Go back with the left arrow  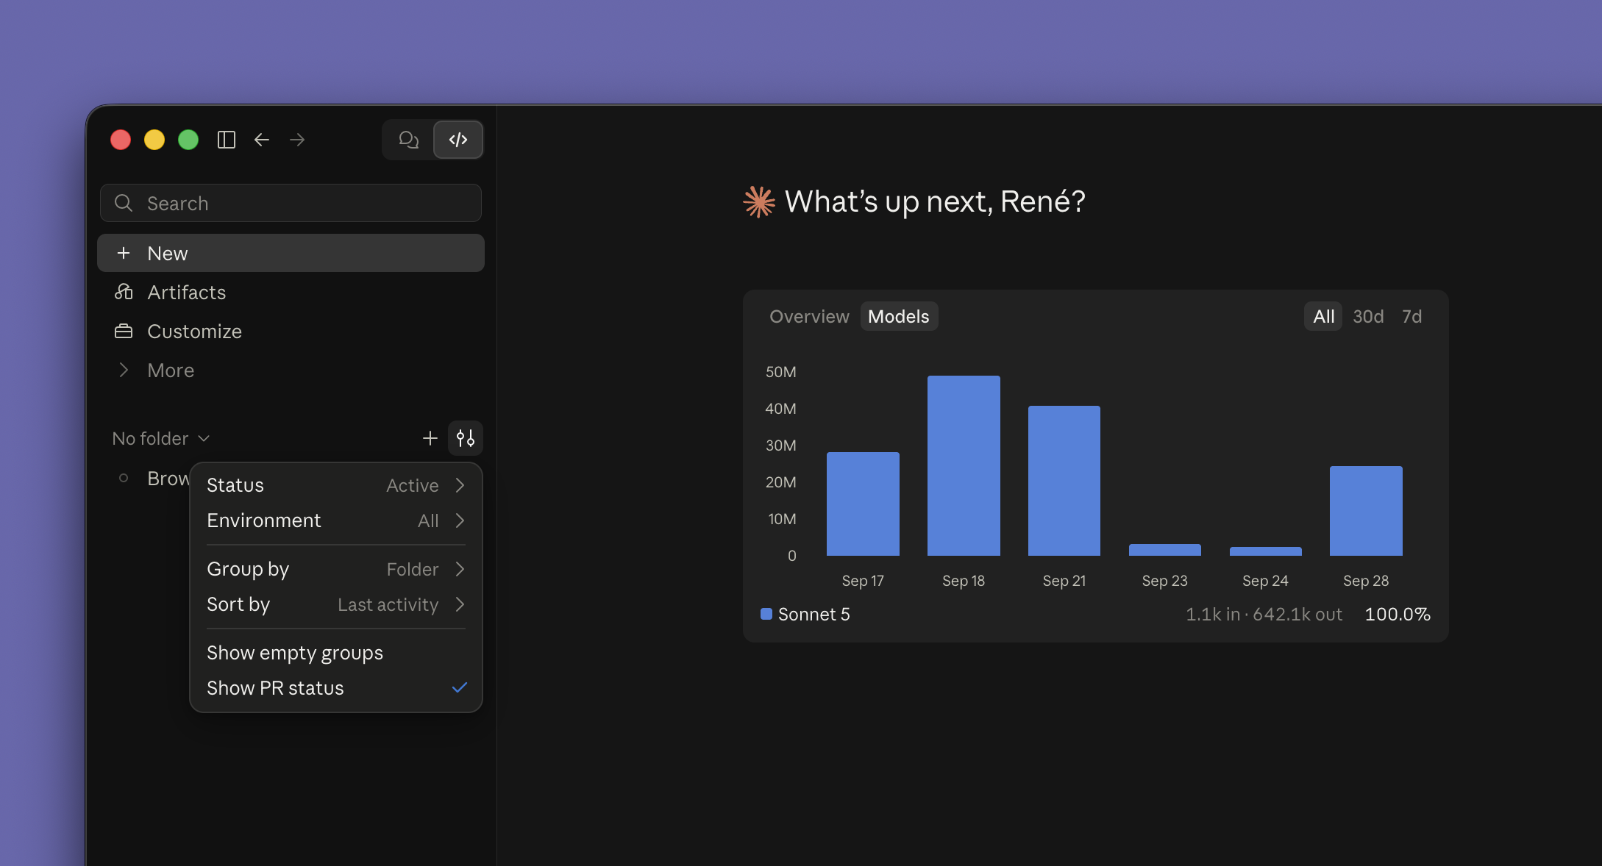pos(262,140)
